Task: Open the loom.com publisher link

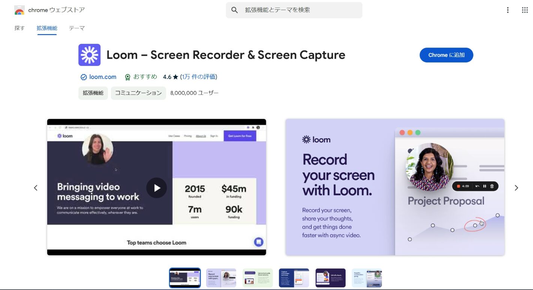Action: [x=103, y=77]
